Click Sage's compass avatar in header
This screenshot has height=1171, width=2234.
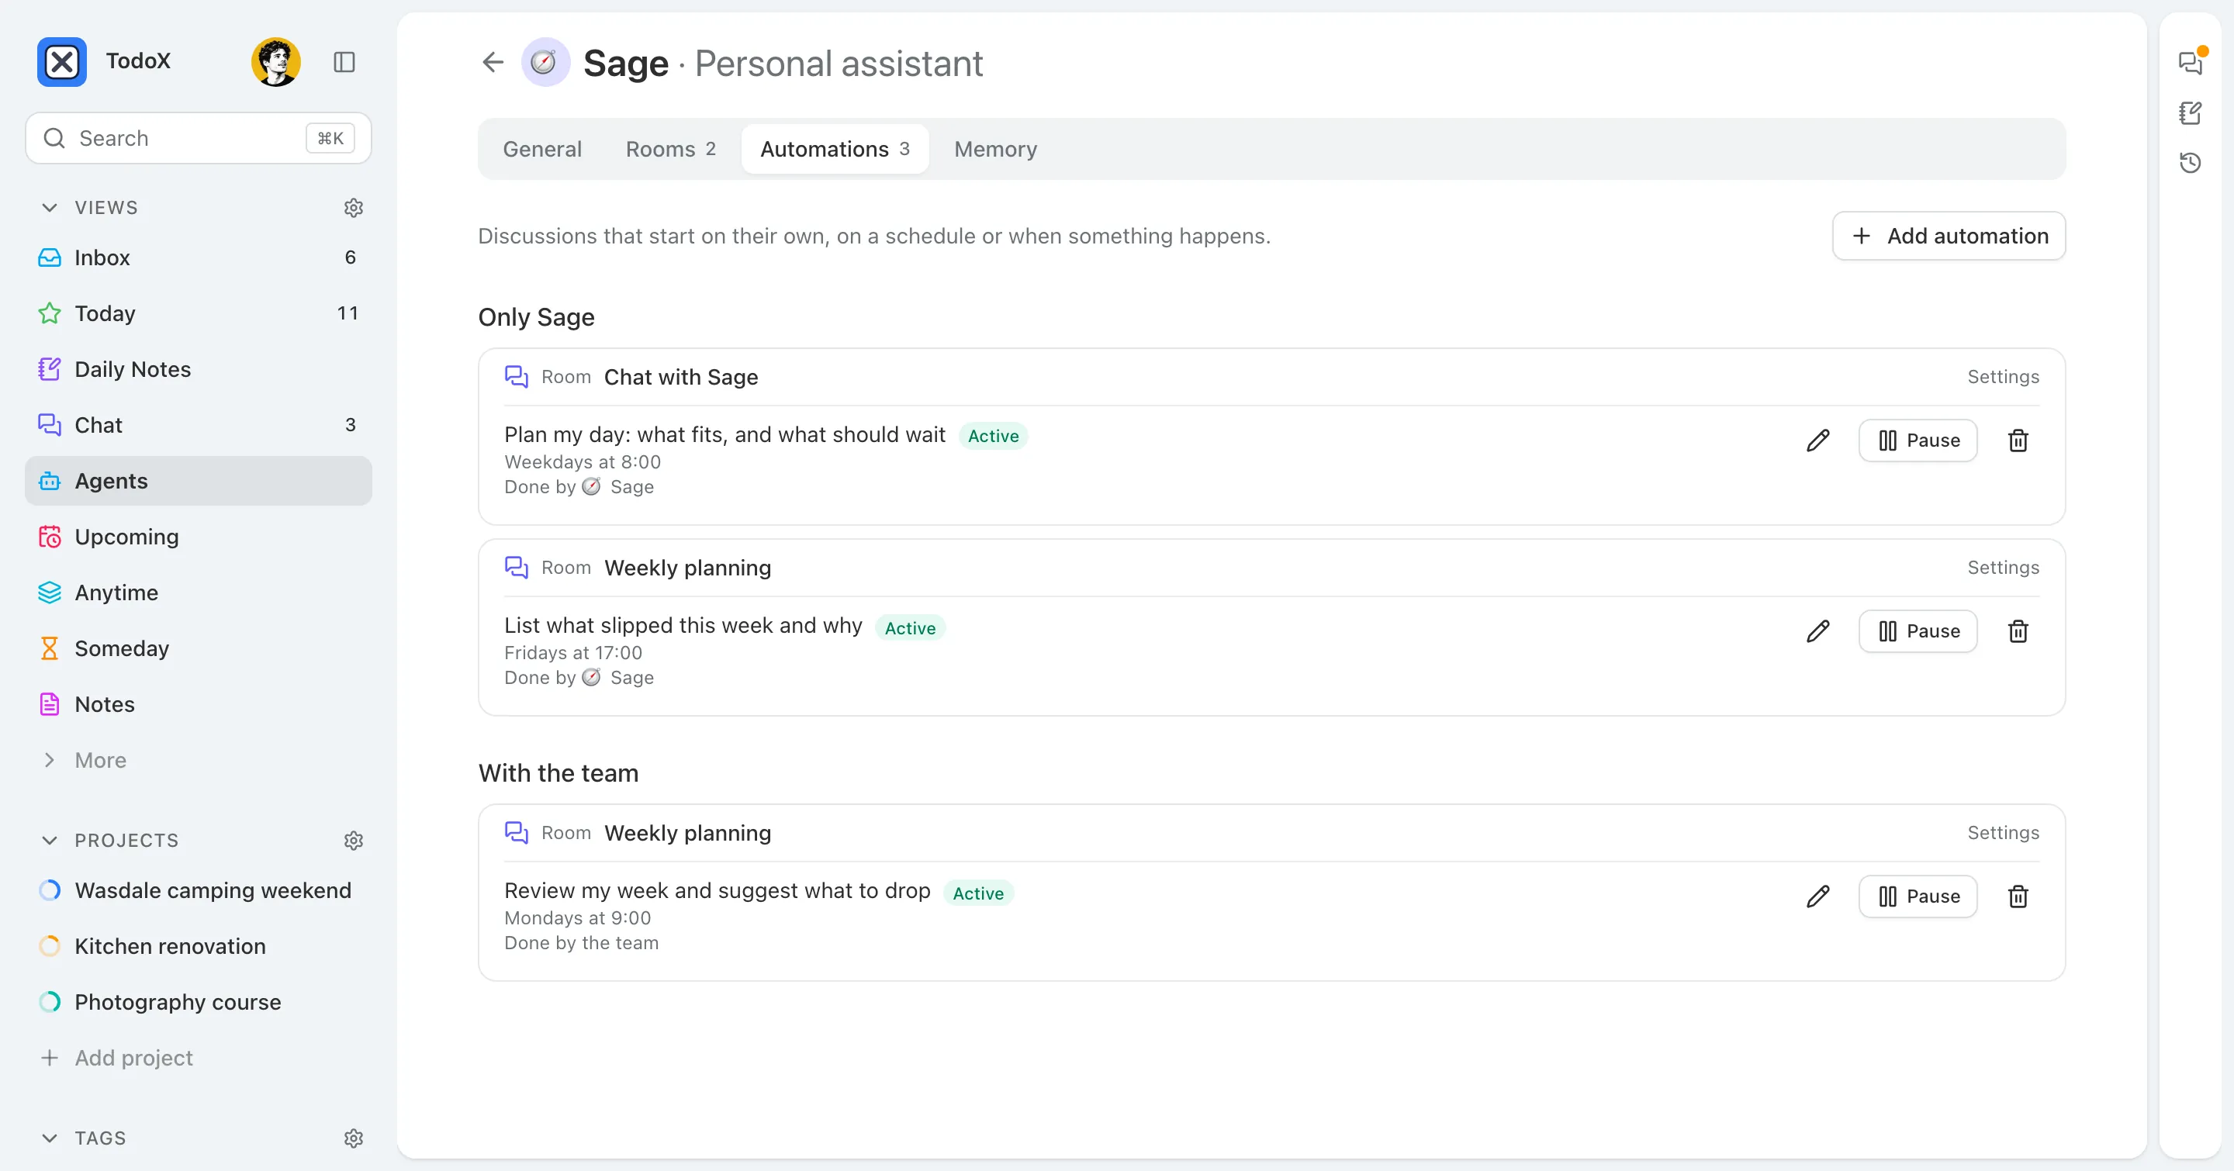point(545,62)
